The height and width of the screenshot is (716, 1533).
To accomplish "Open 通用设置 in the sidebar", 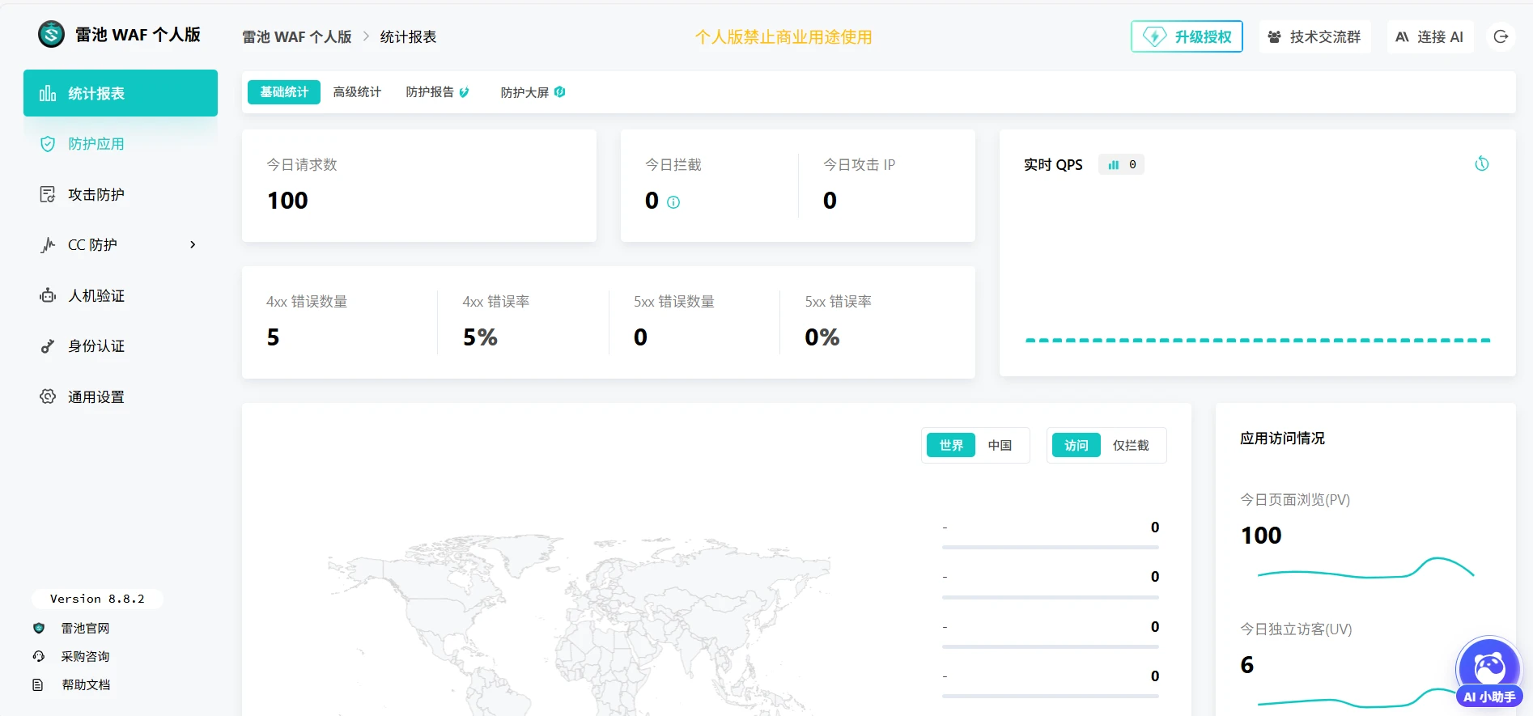I will [x=121, y=396].
